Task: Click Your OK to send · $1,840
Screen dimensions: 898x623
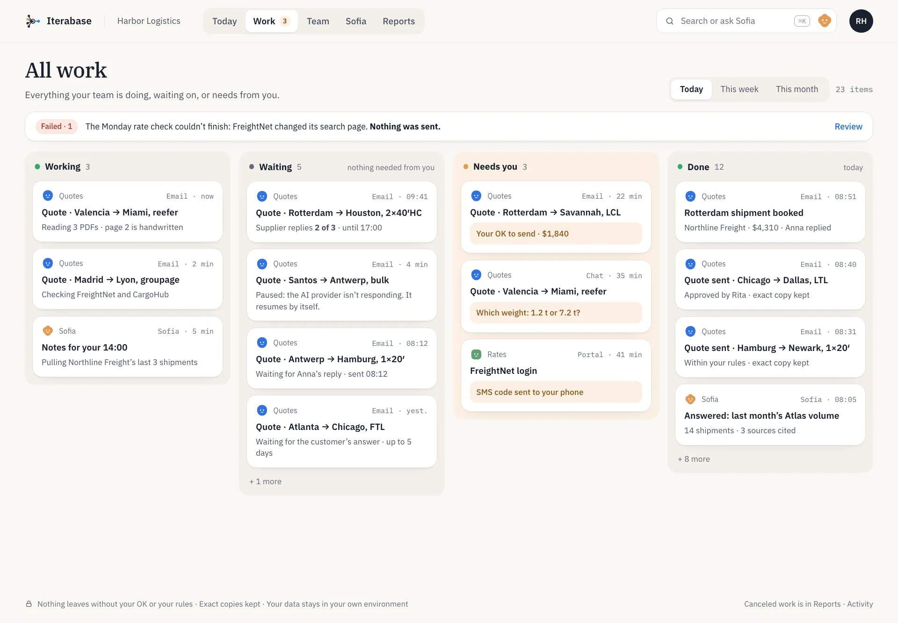Action: (x=556, y=234)
